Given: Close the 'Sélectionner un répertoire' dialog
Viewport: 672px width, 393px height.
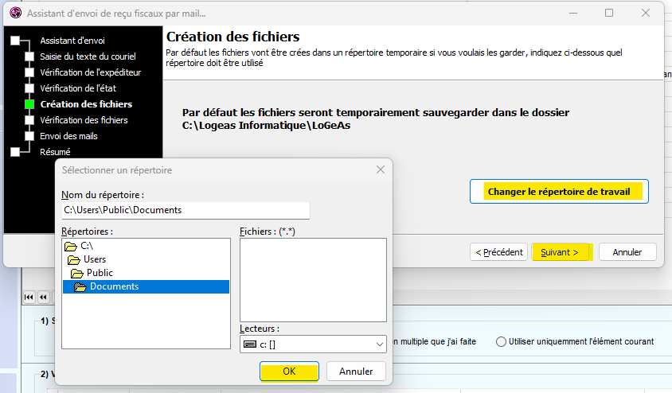Looking at the screenshot, I should click(x=381, y=170).
